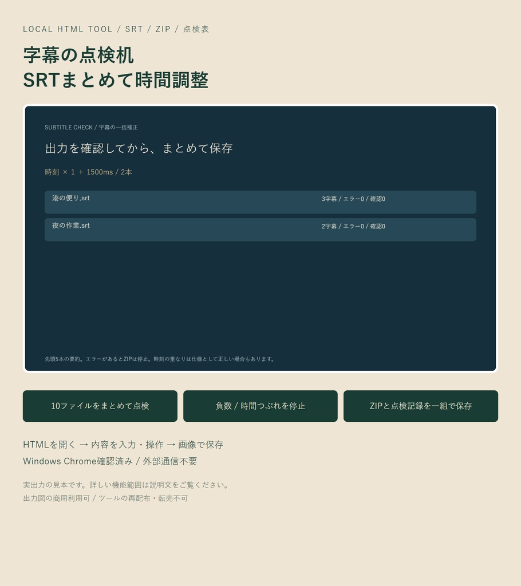Click the 時刻 × 1 + 1500ms / 2本 text

coord(88,172)
